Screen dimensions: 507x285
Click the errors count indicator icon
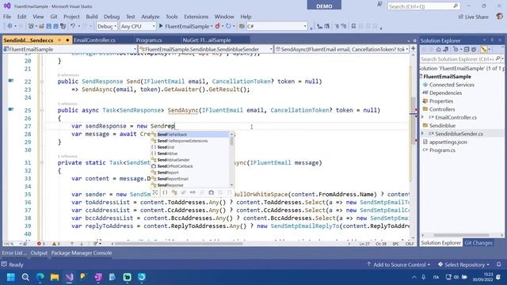tap(39, 244)
